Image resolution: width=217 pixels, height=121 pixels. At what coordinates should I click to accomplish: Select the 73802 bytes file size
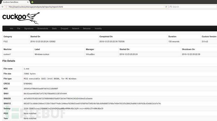[30, 74]
